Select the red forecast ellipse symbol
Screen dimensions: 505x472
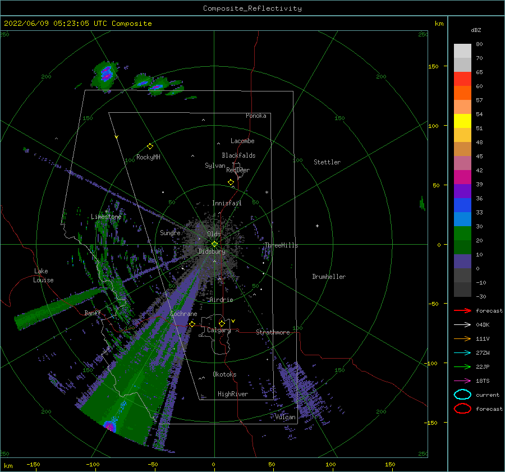pos(462,409)
